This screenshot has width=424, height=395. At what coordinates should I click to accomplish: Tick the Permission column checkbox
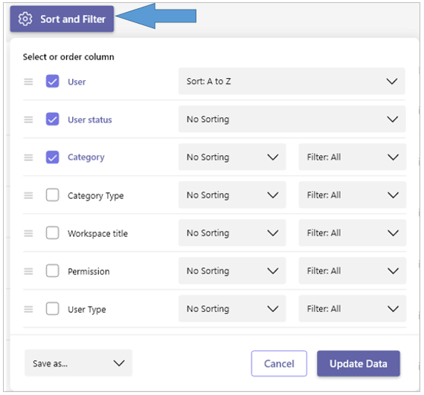pos(53,270)
